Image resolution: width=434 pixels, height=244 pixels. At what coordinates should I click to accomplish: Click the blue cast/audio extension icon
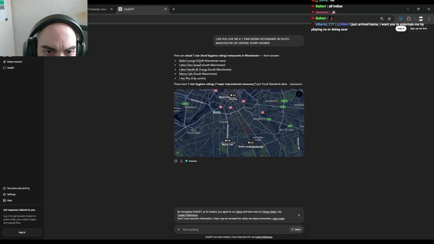coord(400,19)
